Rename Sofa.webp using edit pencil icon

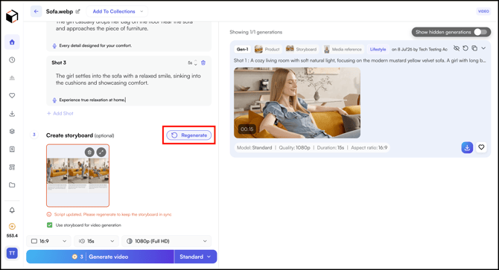pos(78,11)
